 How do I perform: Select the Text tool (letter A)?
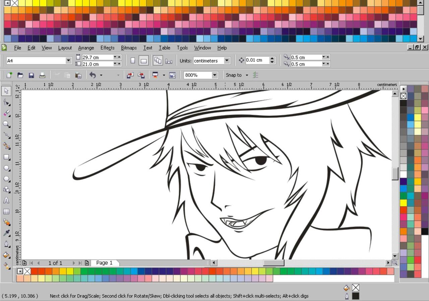(x=6, y=200)
